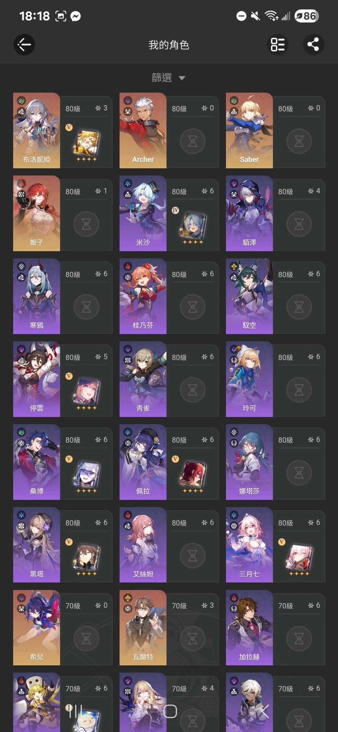Tap Android recent apps navigation button
338x732 pixels.
pos(74,711)
